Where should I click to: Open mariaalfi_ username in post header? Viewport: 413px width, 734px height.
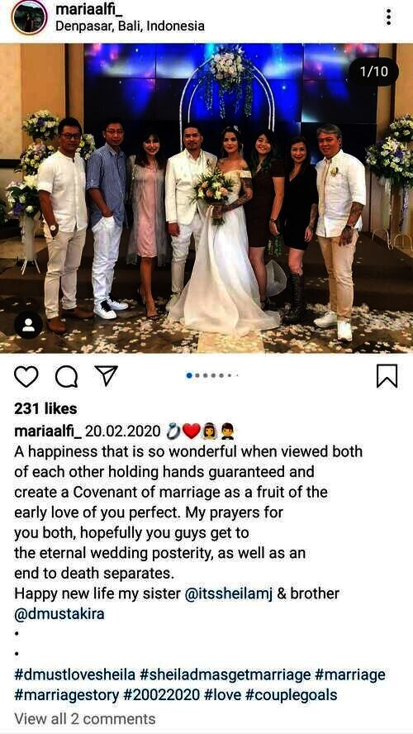click(x=88, y=9)
